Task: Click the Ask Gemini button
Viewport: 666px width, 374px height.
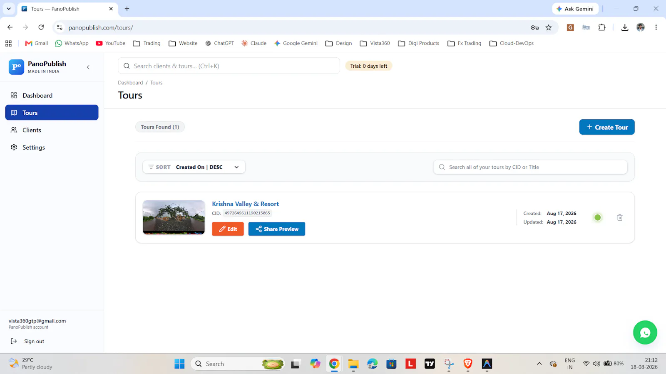Action: [x=575, y=9]
